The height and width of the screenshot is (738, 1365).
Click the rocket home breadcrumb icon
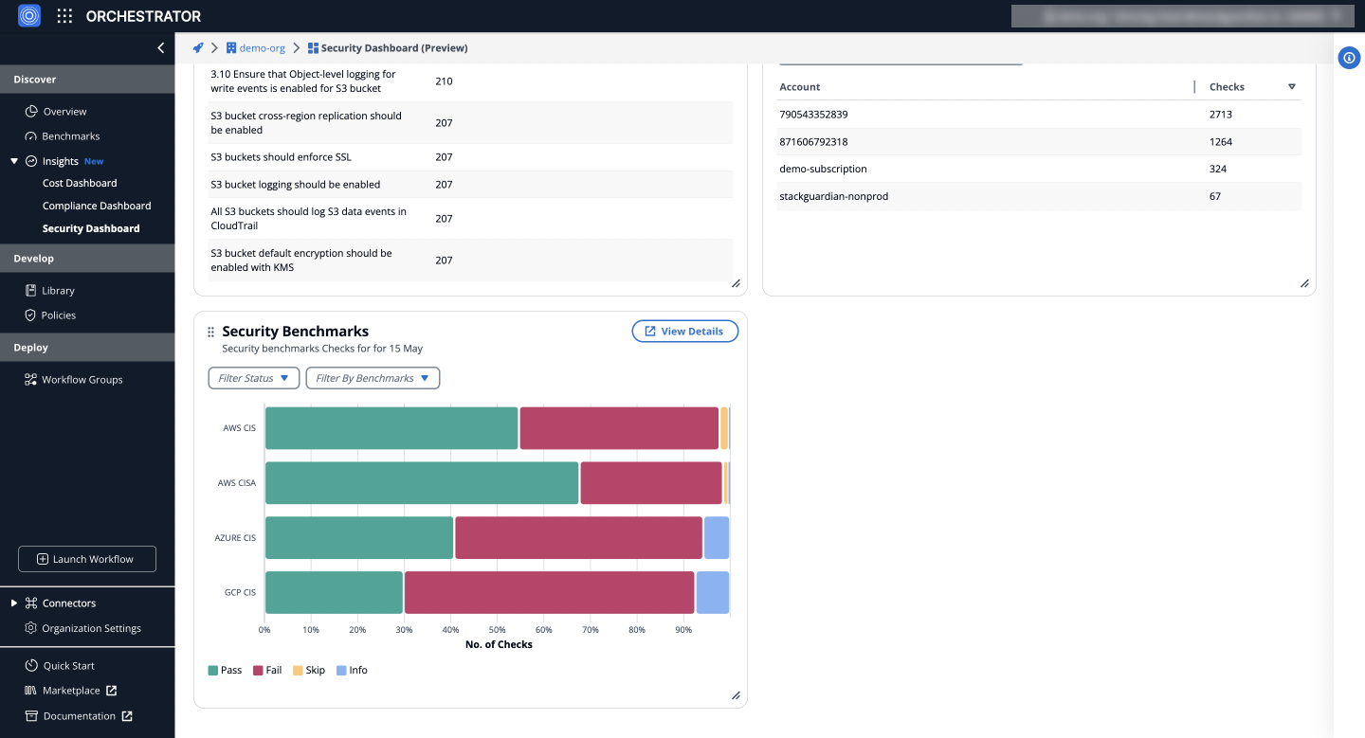point(197,47)
